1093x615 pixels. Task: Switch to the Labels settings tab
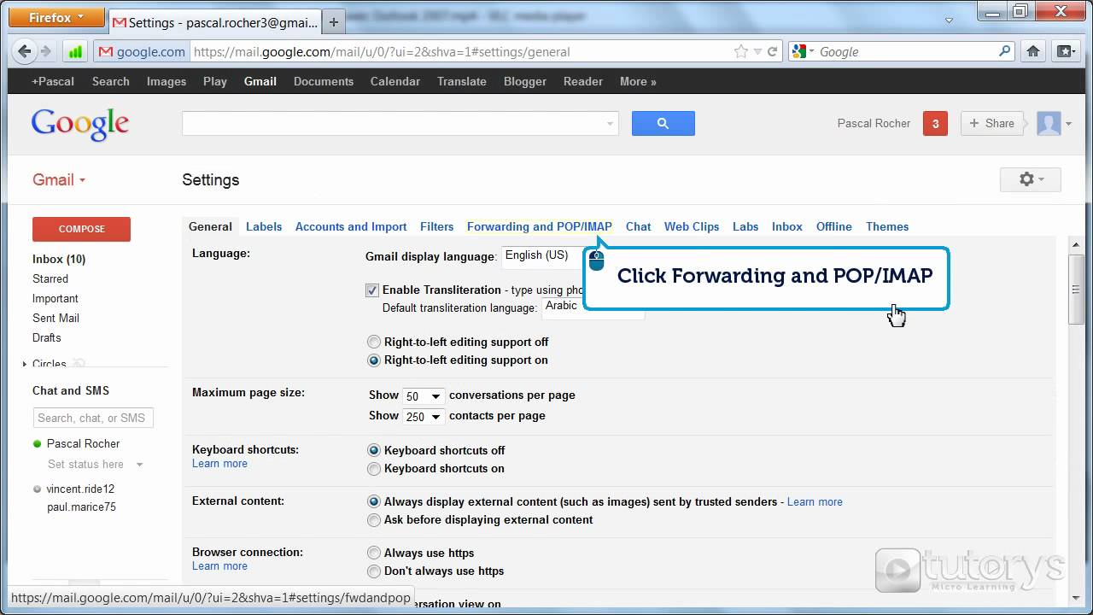tap(264, 226)
